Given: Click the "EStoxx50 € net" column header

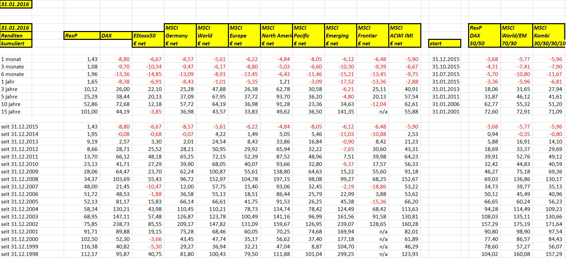Looking at the screenshot, I should tap(148, 39).
